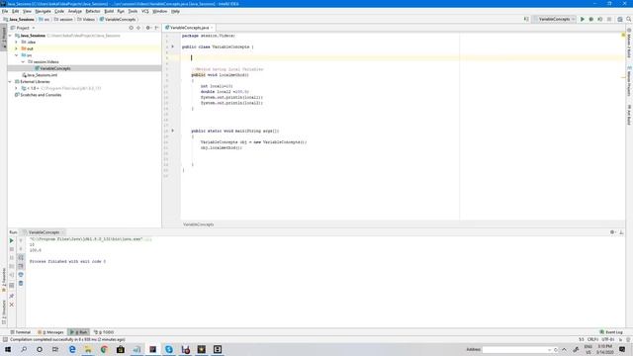Image resolution: width=633 pixels, height=356 pixels.
Task: Collapse the Java_Sessions root node
Action: coord(11,36)
